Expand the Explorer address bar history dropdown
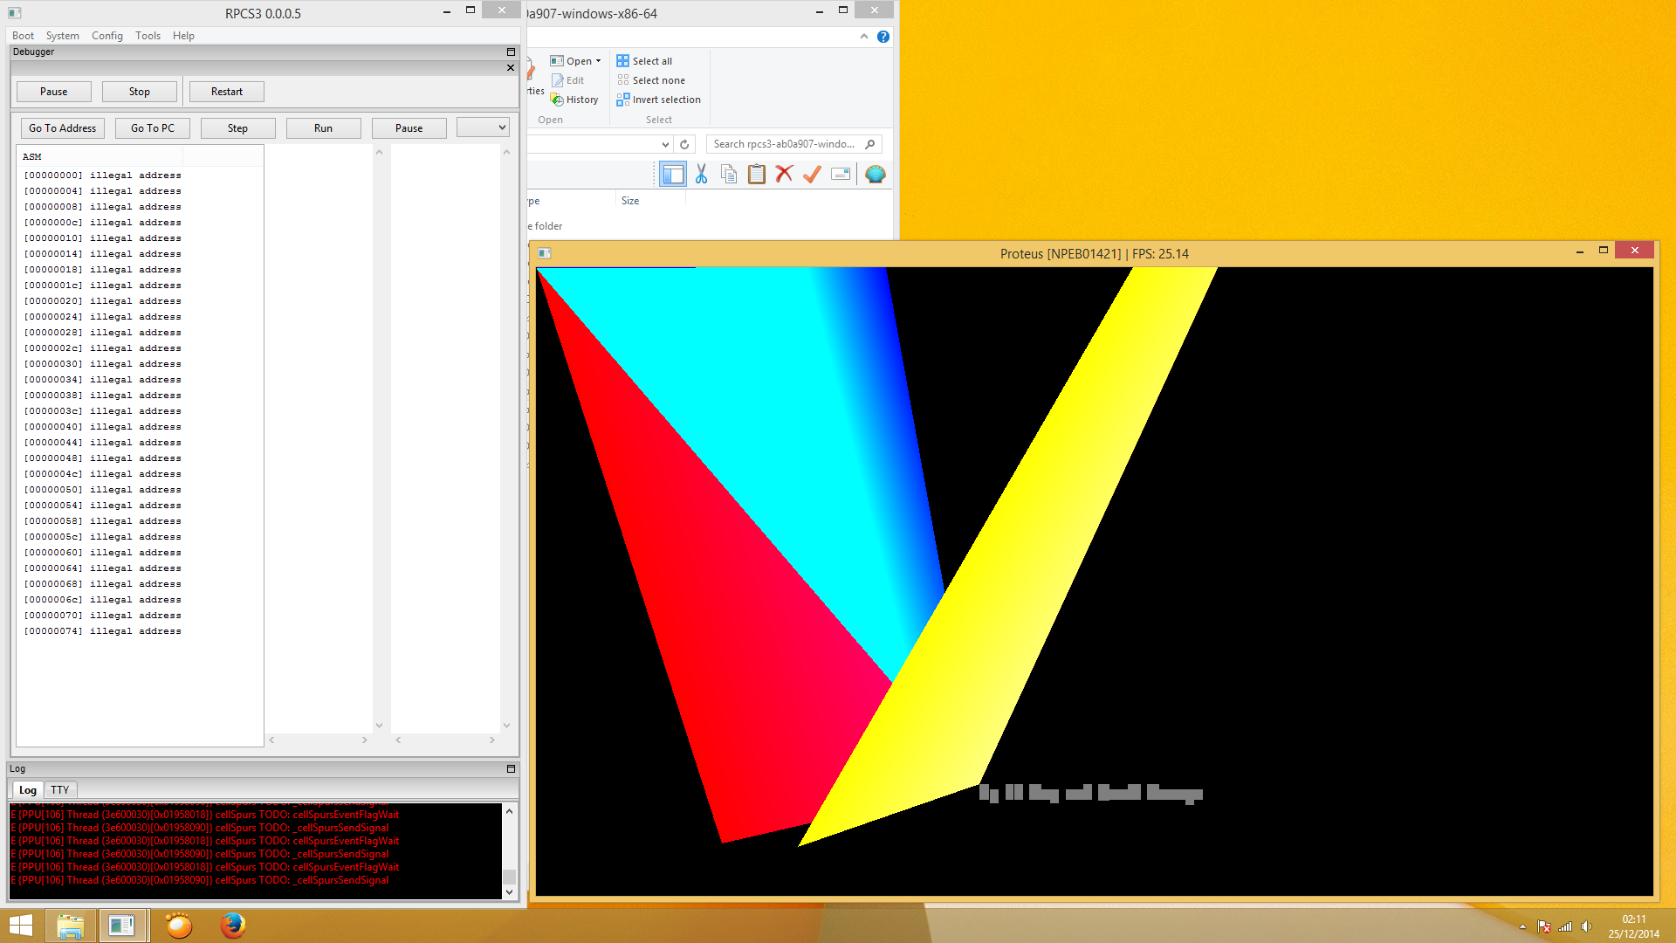Image resolution: width=1676 pixels, height=943 pixels. [x=665, y=144]
